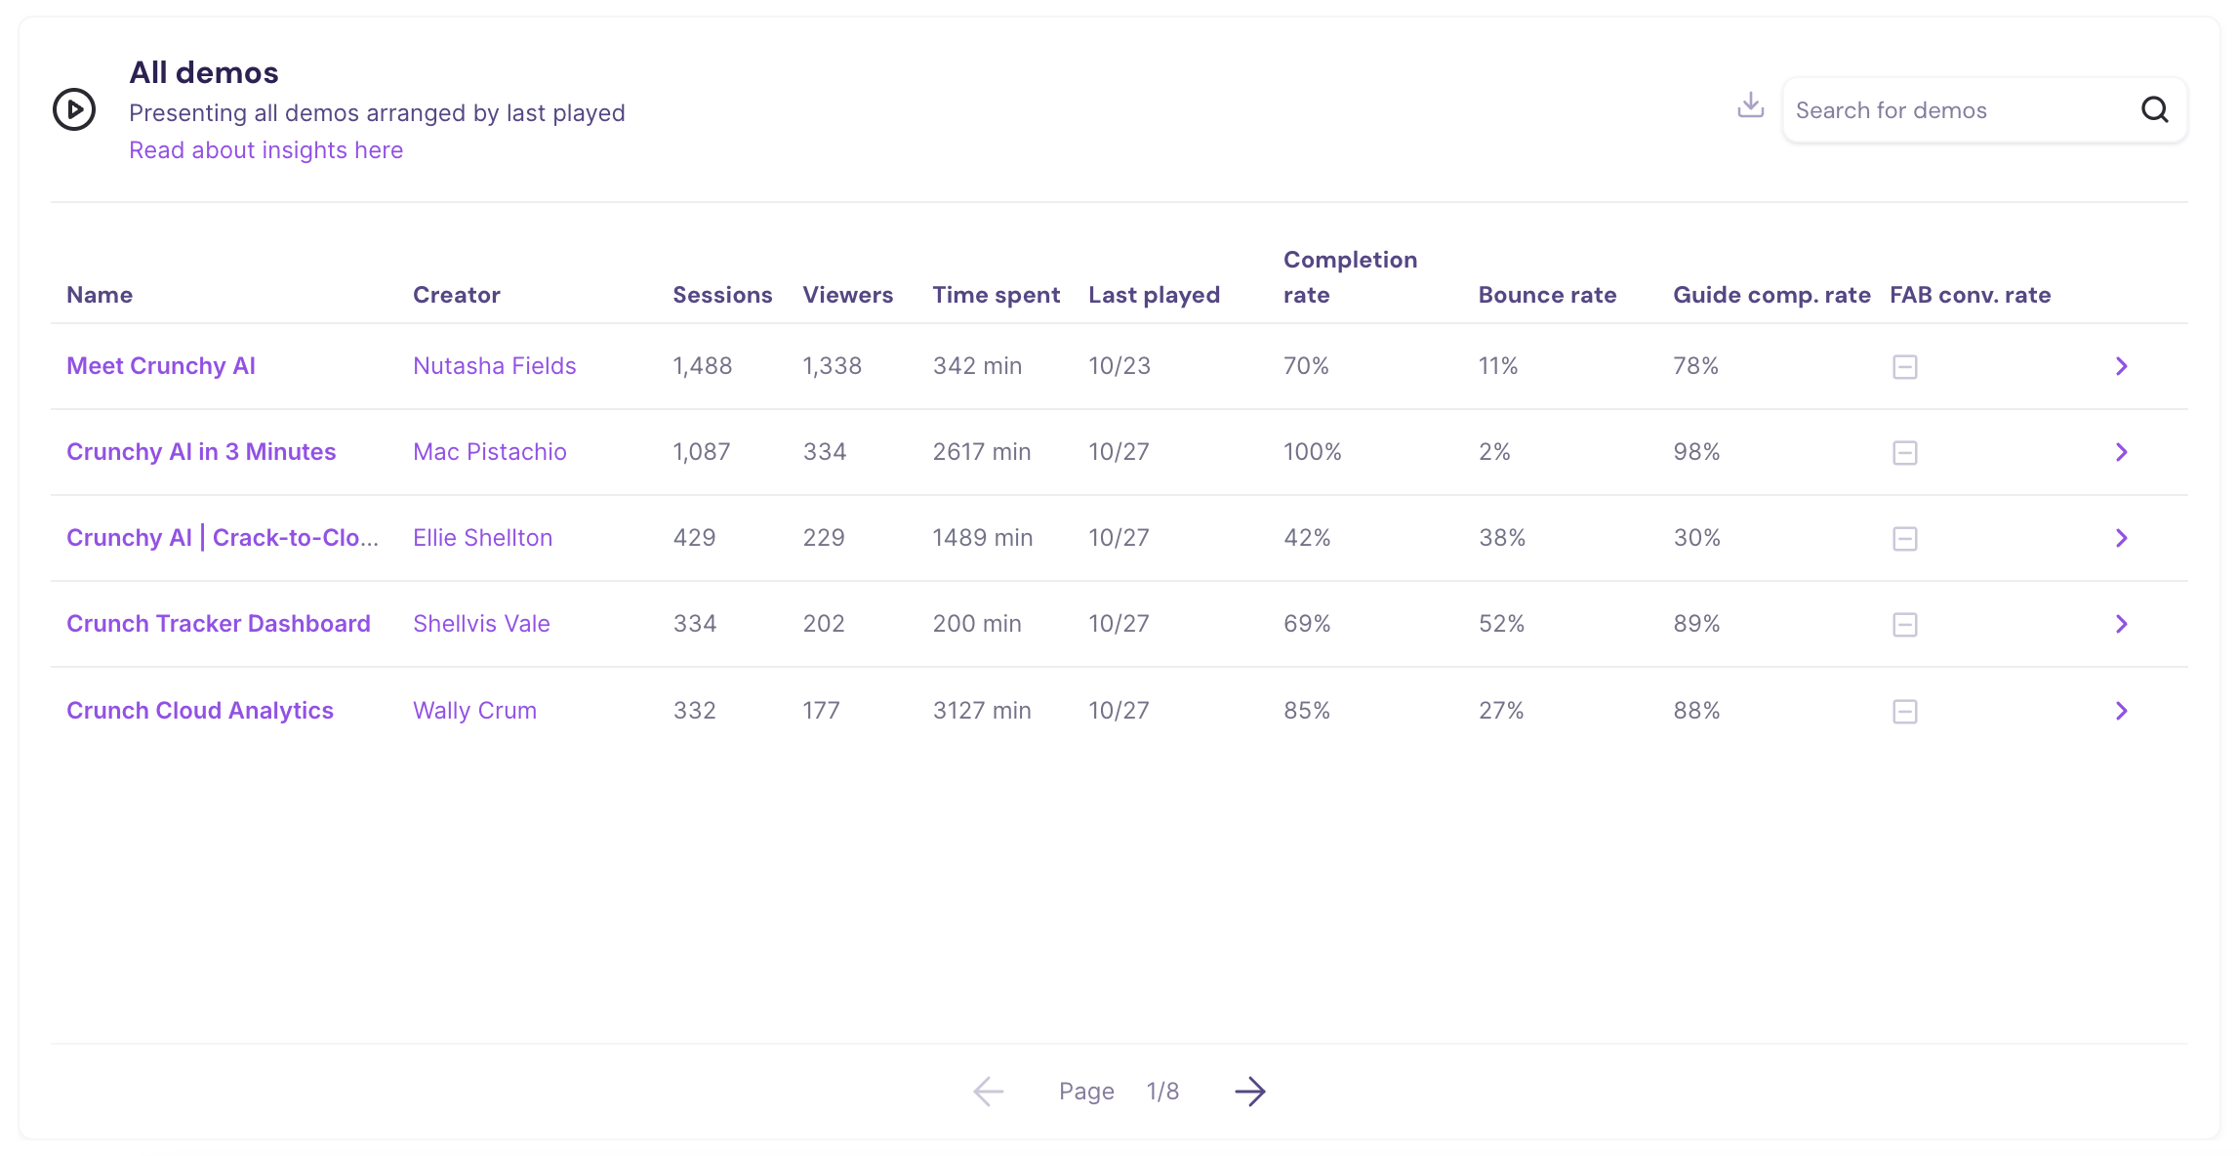Click FAB dash icon in Crunch Tracker Dashboard row
2239x1156 pixels.
(x=1904, y=625)
